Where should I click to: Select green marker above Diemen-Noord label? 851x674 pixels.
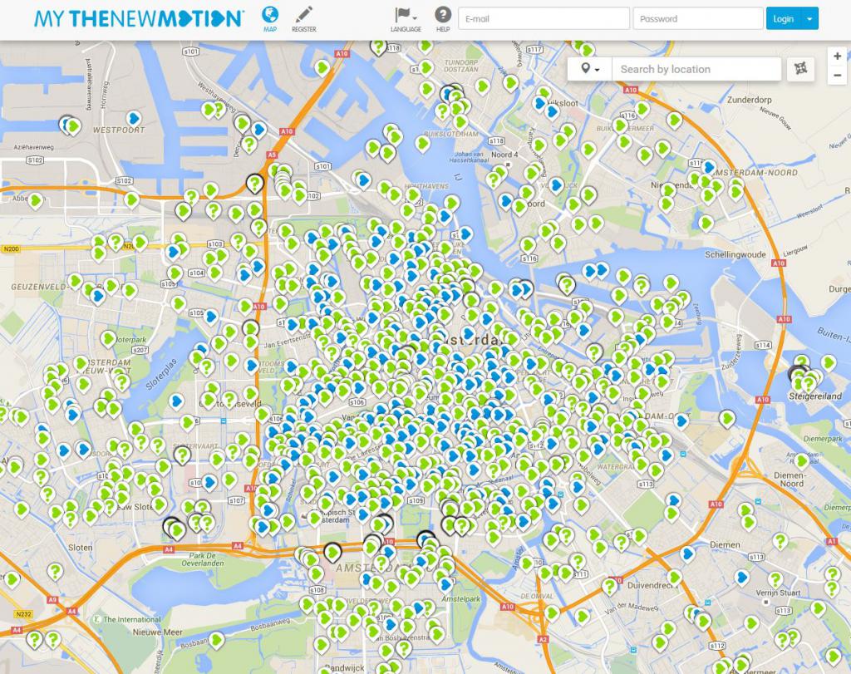coord(802,460)
